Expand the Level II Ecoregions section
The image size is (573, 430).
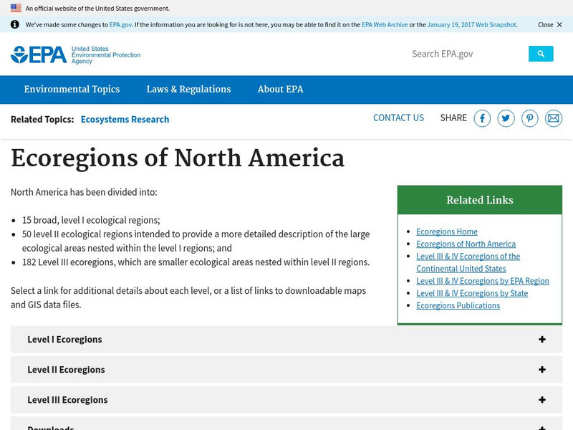286,369
